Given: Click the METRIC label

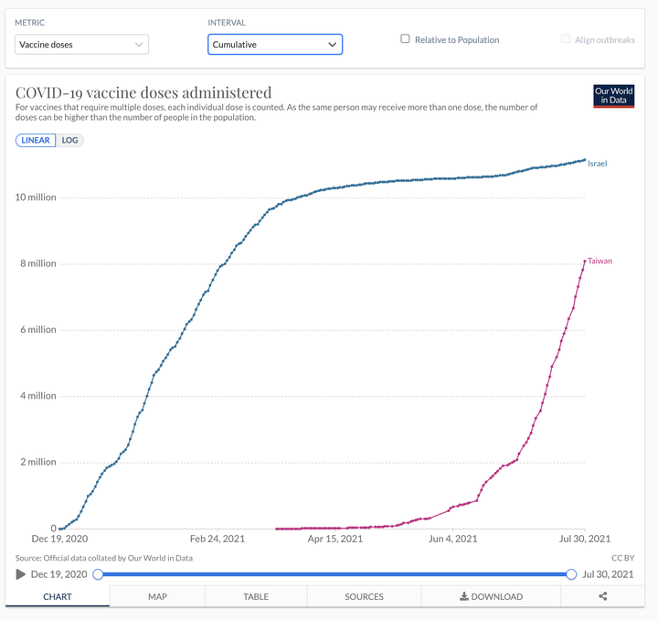Looking at the screenshot, I should pos(30,23).
